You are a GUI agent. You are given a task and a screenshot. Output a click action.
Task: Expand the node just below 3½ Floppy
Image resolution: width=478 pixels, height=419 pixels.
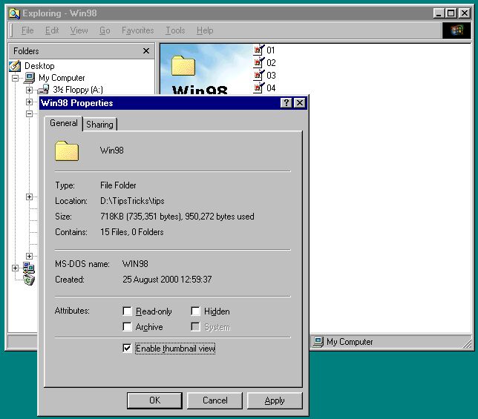[29, 102]
